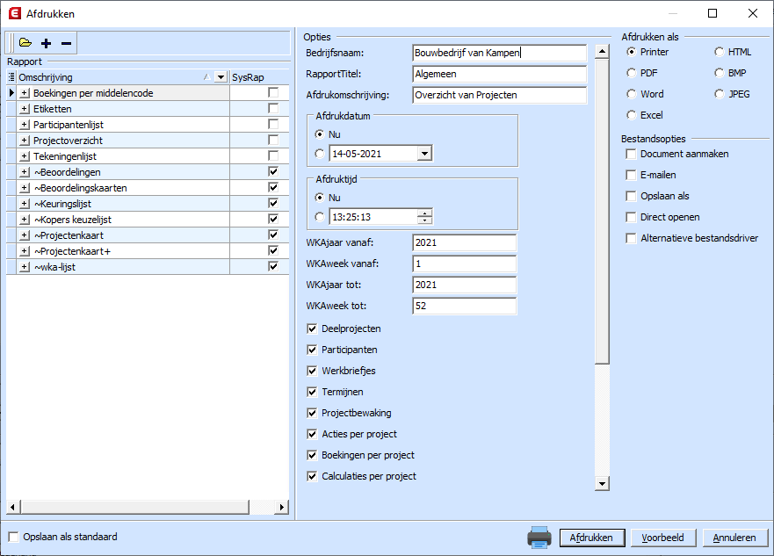Expand the Etiketten report node
774x556 pixels.
click(x=25, y=109)
